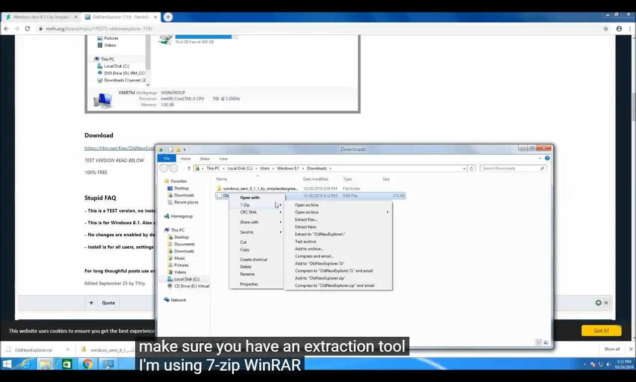Open the Chrome profile icon
Viewport: 636px width, 382px height.
(619, 29)
